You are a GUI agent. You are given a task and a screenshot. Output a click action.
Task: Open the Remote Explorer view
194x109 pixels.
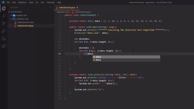click(4, 39)
